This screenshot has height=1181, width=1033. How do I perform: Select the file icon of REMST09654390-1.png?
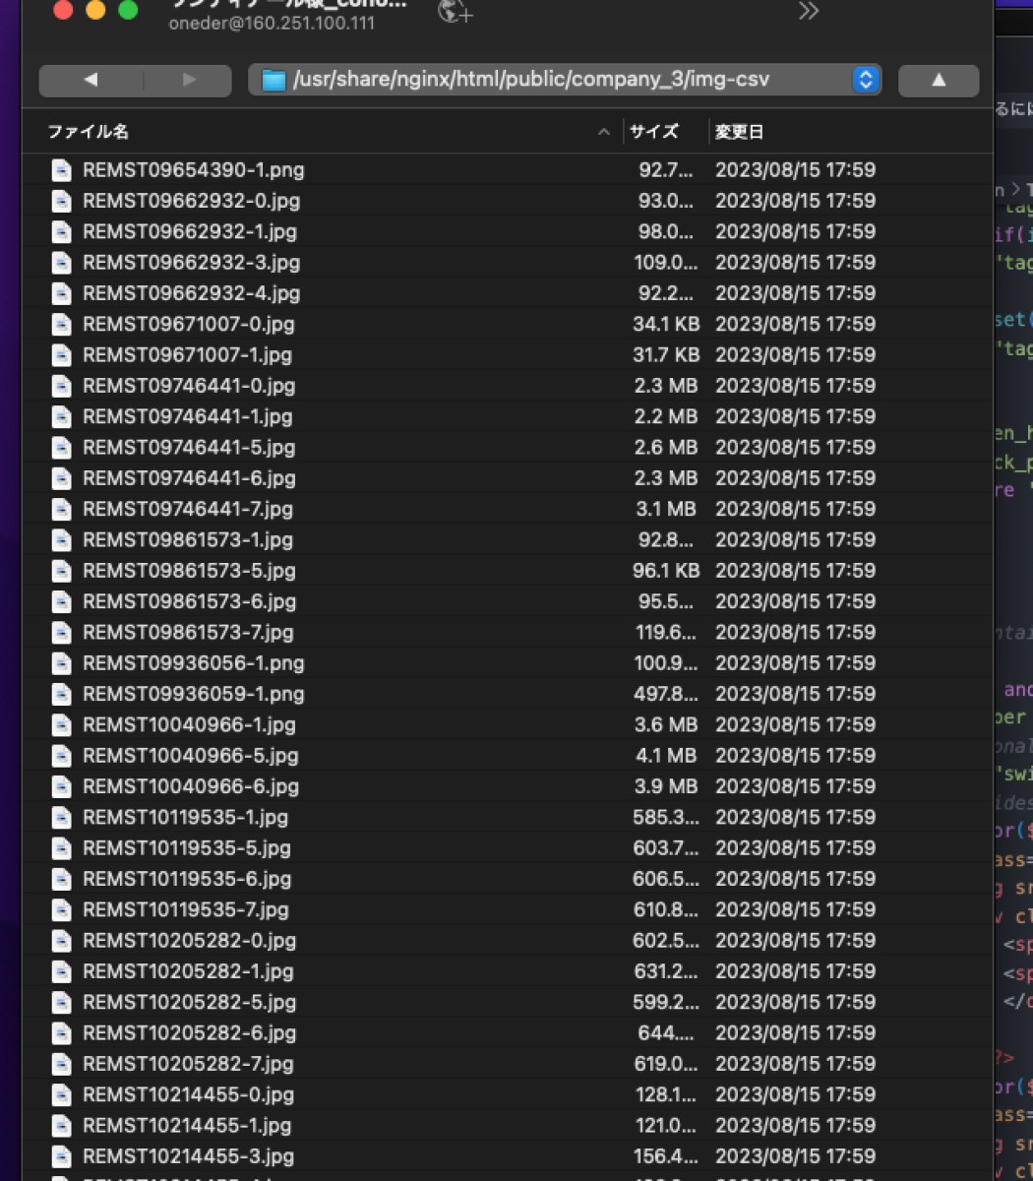[x=62, y=170]
